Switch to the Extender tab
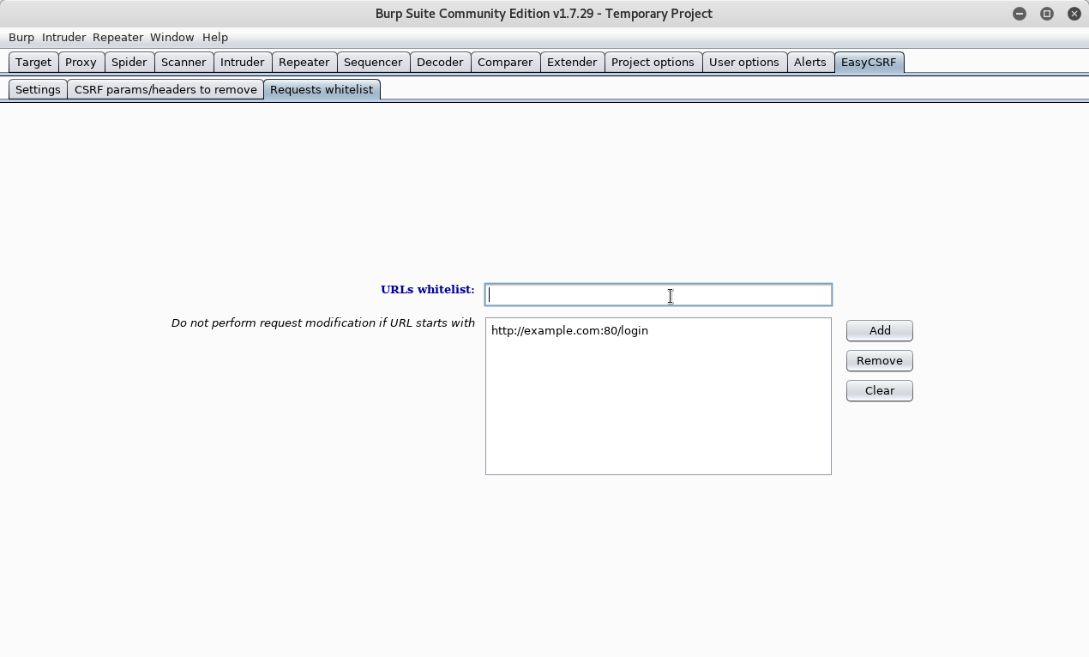Viewport: 1089px width, 657px height. click(572, 63)
